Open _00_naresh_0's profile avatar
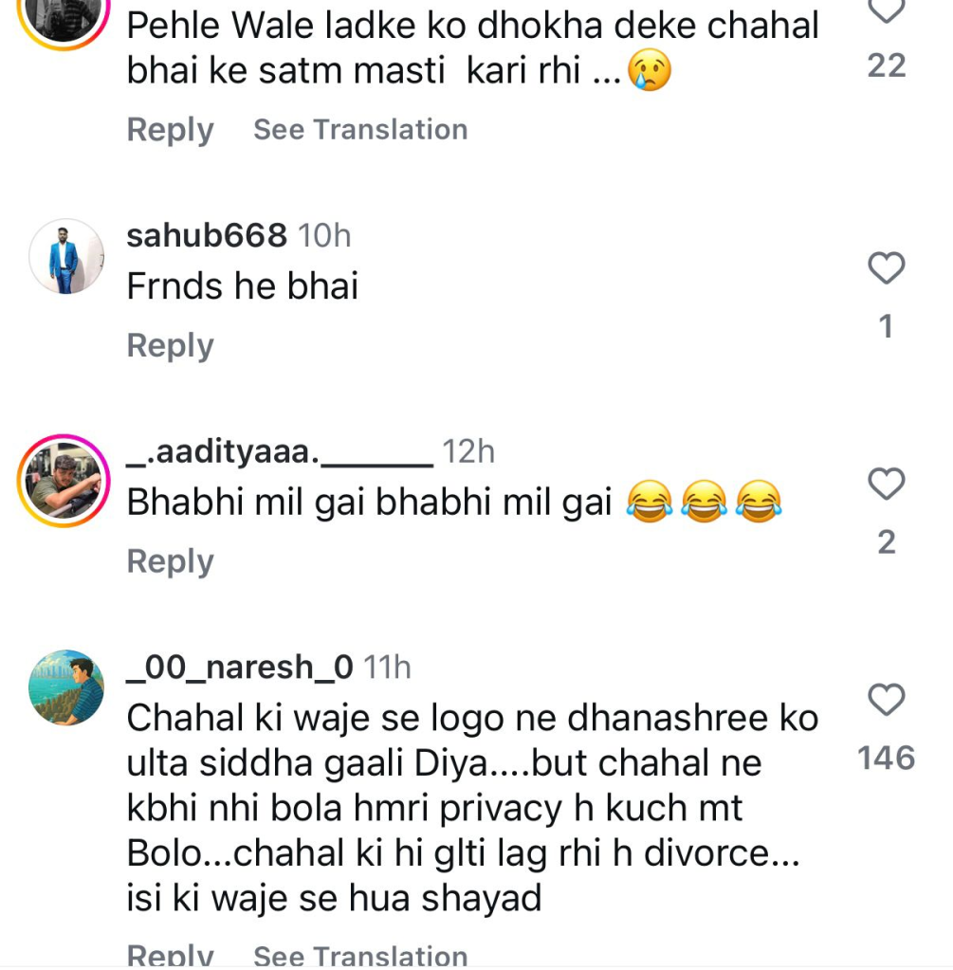Viewport: 953px width, 970px height. click(65, 687)
